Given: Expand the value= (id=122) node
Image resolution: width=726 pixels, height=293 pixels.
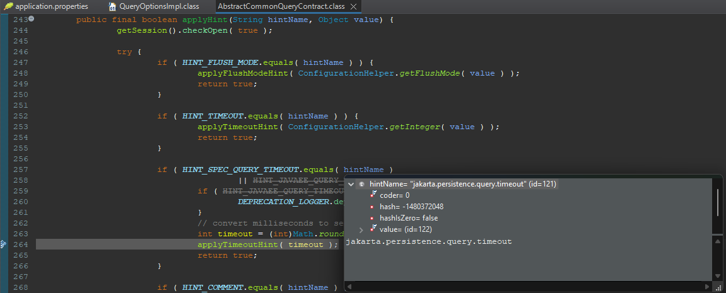Looking at the screenshot, I should [x=361, y=229].
